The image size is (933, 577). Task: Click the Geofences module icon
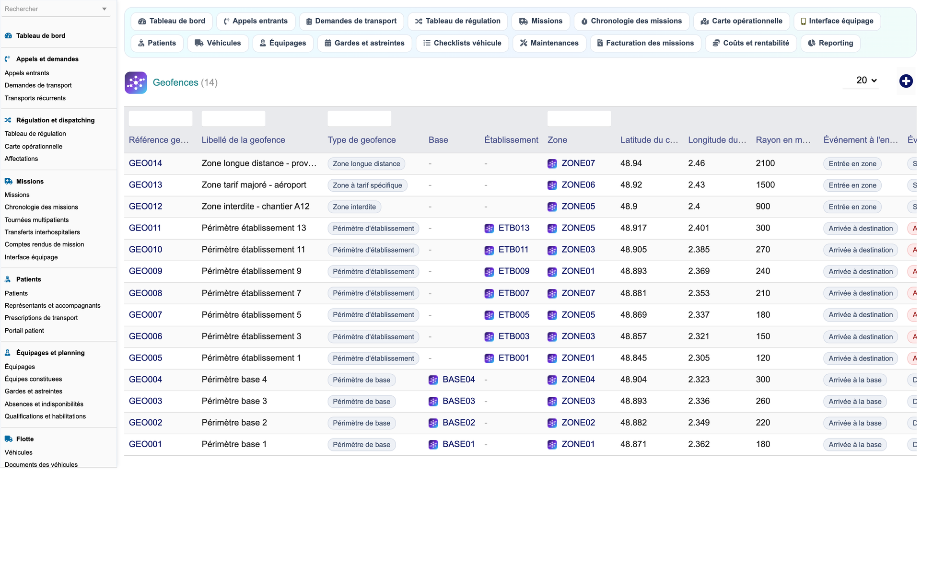coord(136,82)
